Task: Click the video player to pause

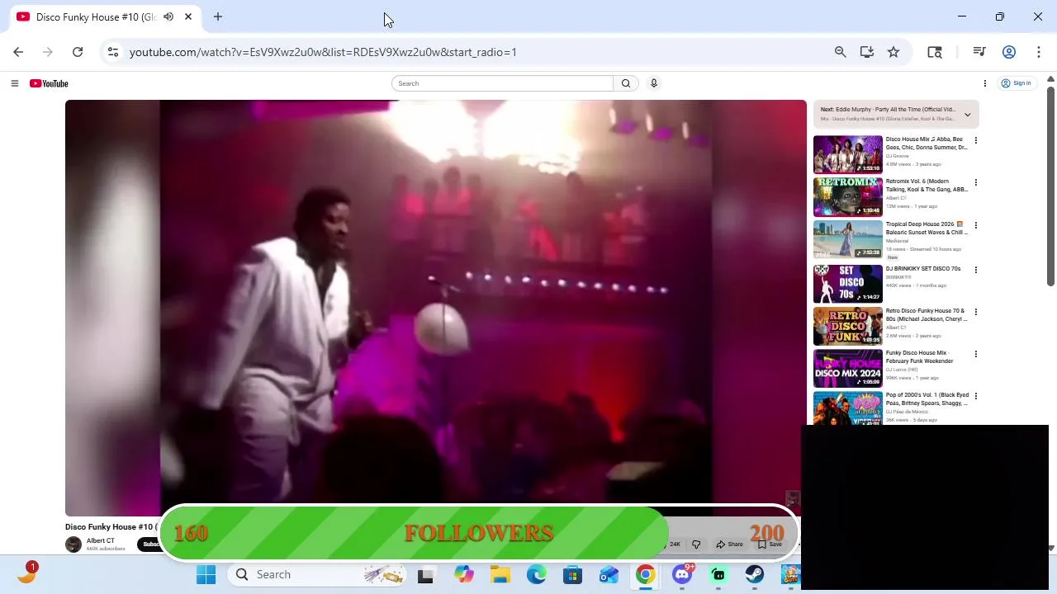Action: (436, 308)
